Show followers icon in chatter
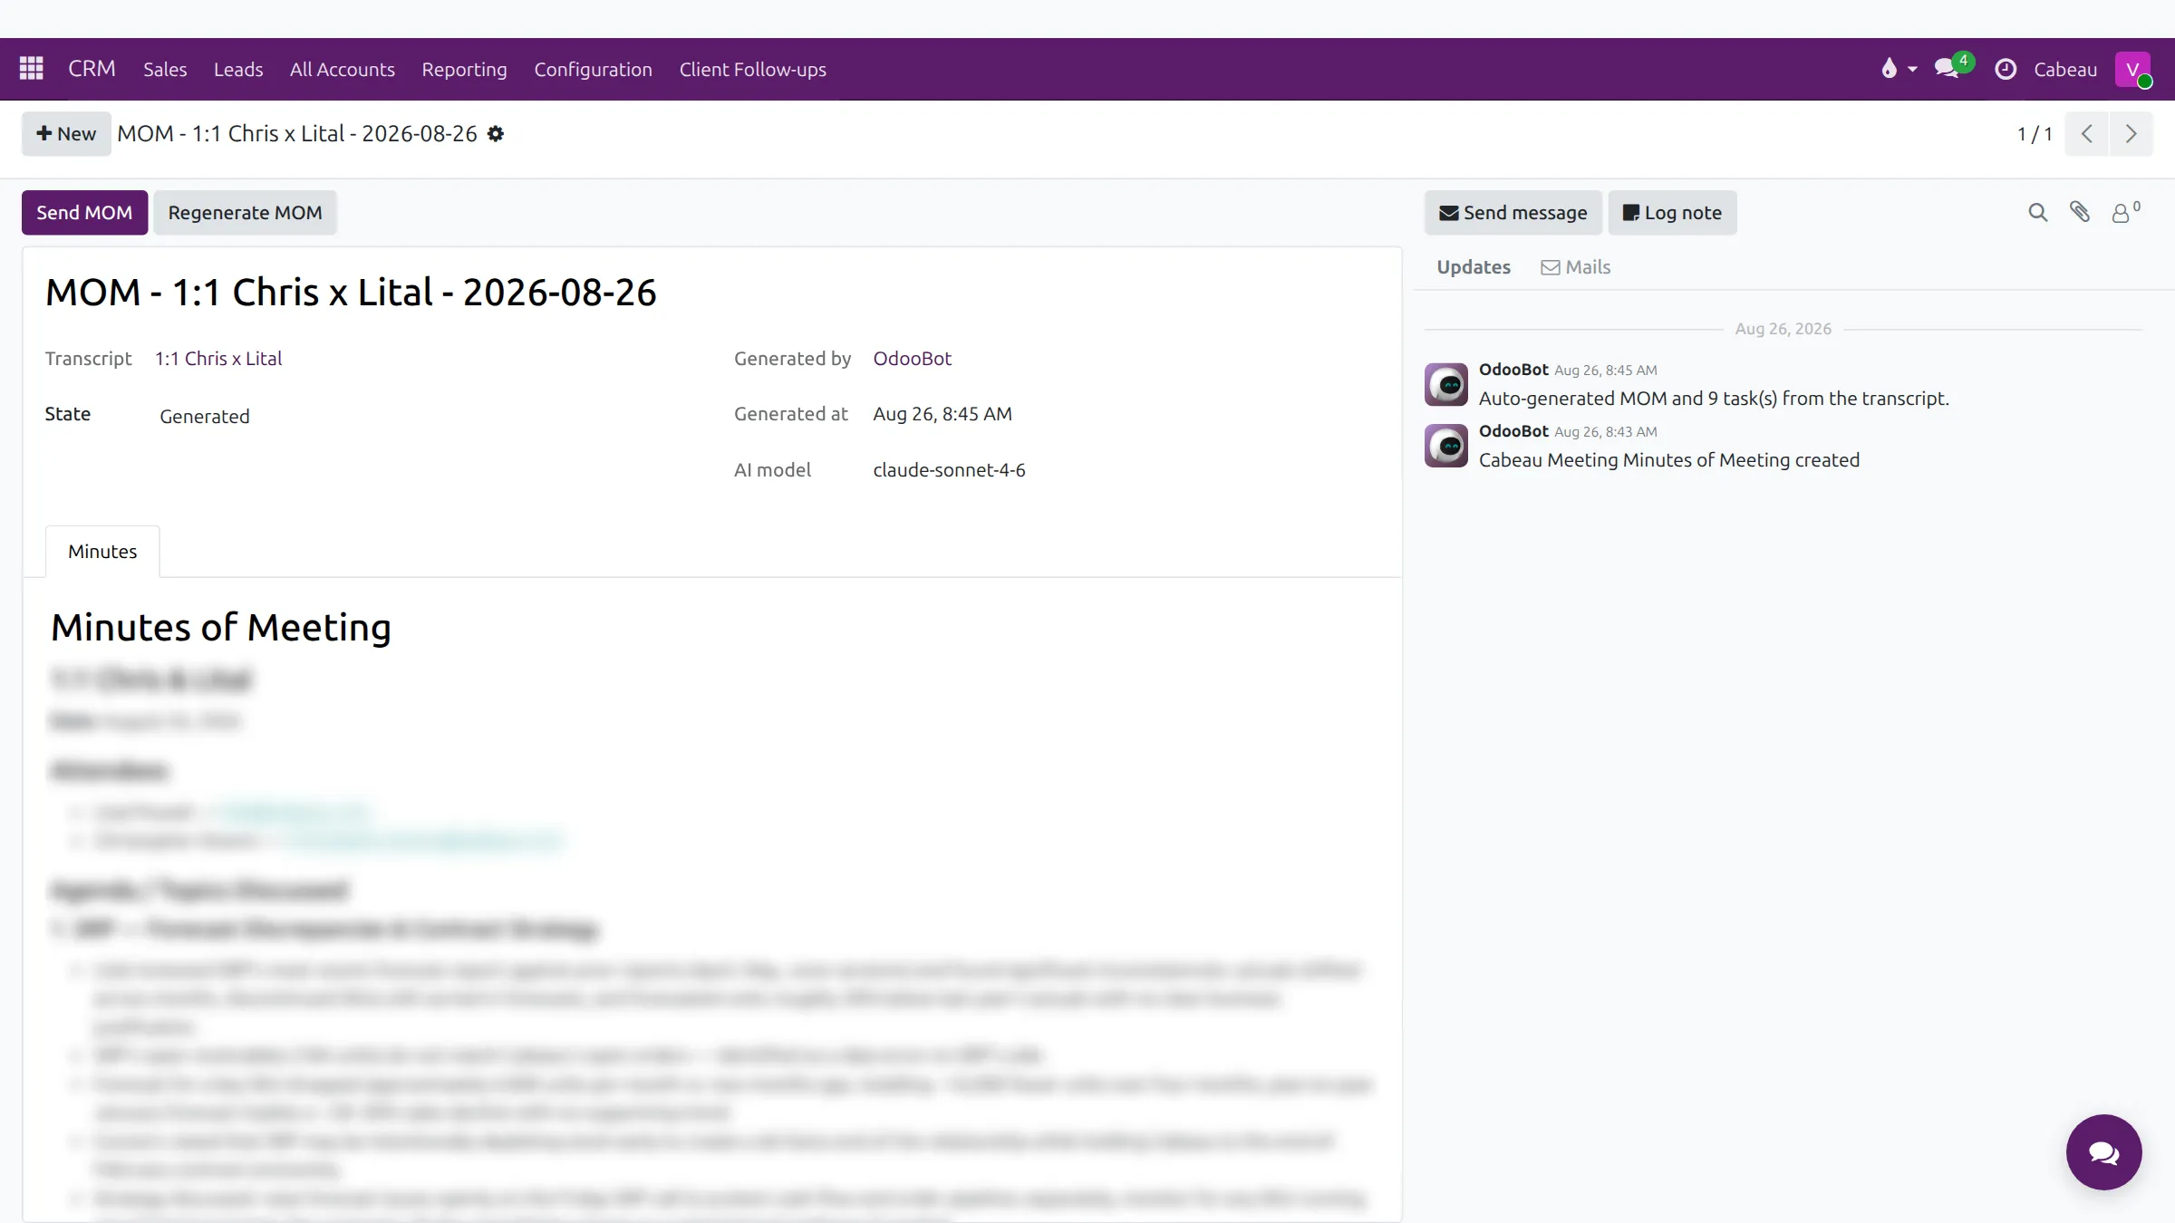The height and width of the screenshot is (1223, 2175). click(x=2125, y=212)
